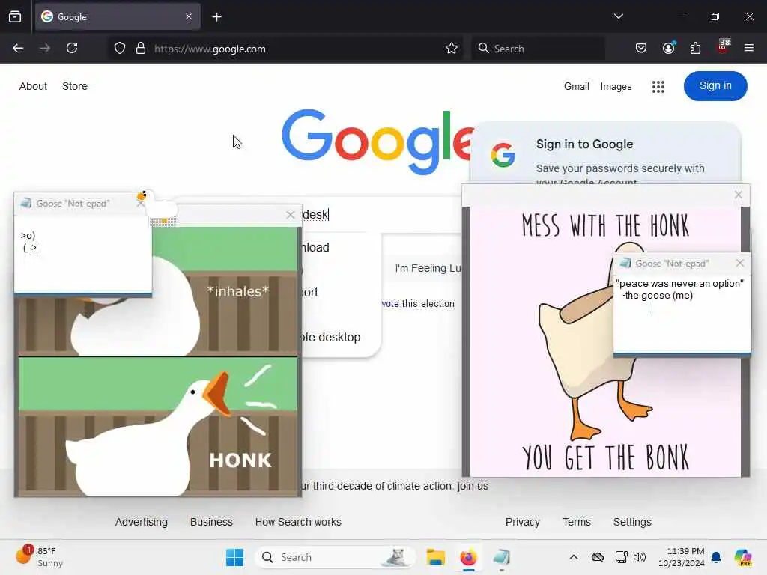Viewport: 767px width, 575px height.
Task: Click the Windows taskbar Search box
Action: click(x=336, y=557)
